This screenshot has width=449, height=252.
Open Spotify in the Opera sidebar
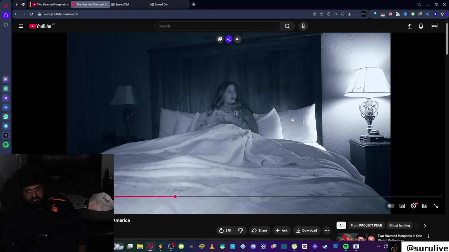click(6, 145)
